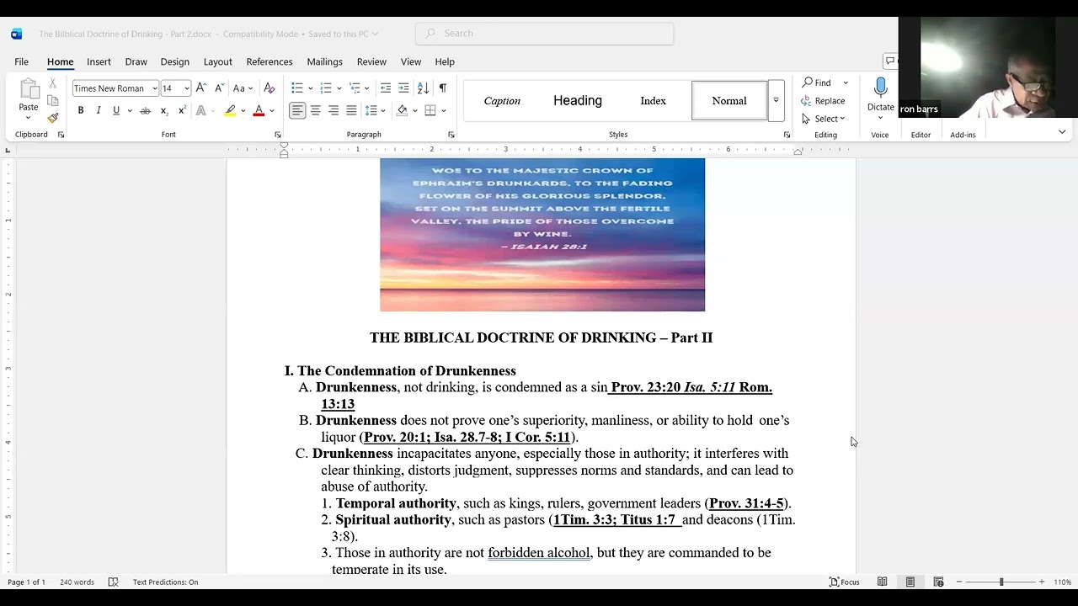Click the 240 words count in status bar
This screenshot has width=1078, height=606.
77,582
